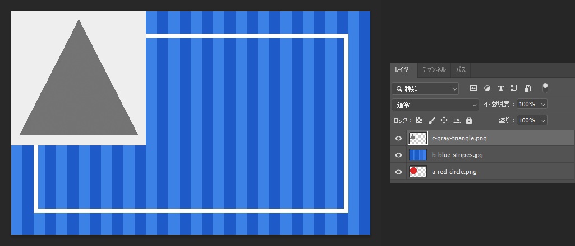Open the 不透明度 opacity slider arrow
Screen dimensions: 575x246
(x=544, y=104)
